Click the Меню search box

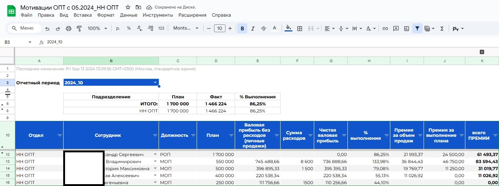25,28
